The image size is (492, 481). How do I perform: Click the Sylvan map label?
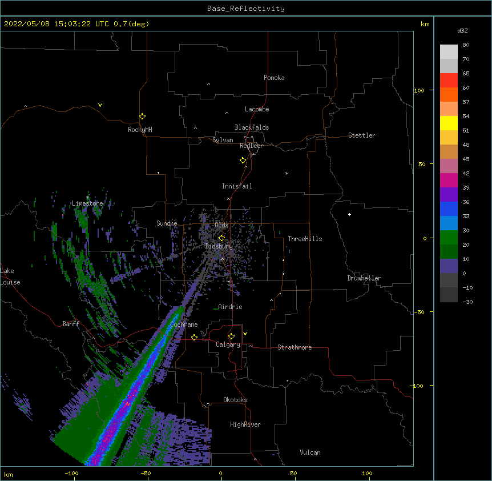pos(223,140)
